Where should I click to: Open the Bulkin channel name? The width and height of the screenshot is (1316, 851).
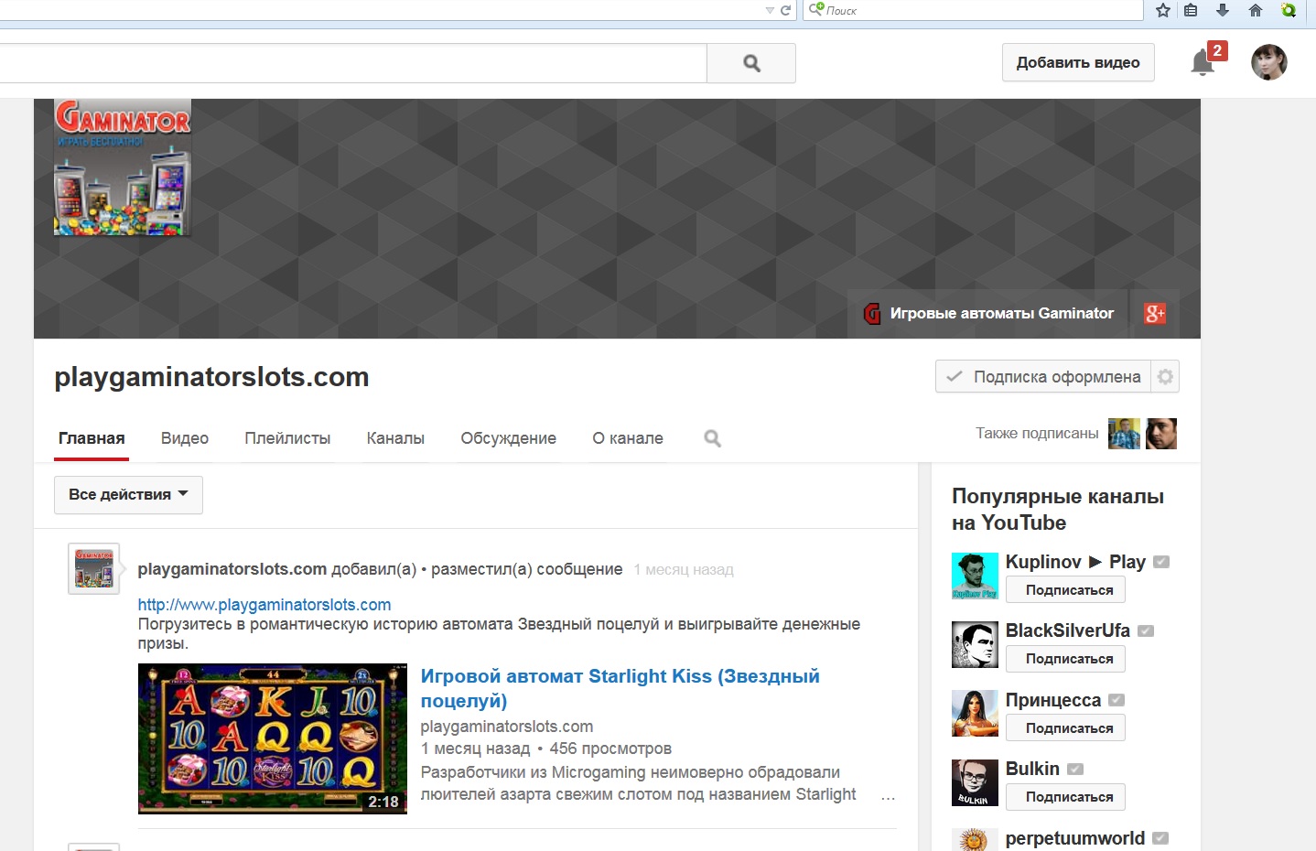point(1032,769)
